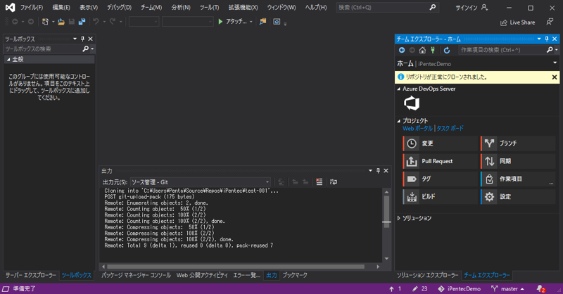Open the Changes (変更) tile
This screenshot has height=294, width=563.
point(441,143)
